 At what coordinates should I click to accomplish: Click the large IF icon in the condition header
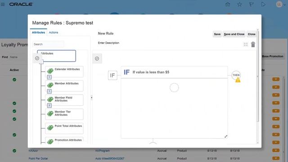[x=127, y=72]
